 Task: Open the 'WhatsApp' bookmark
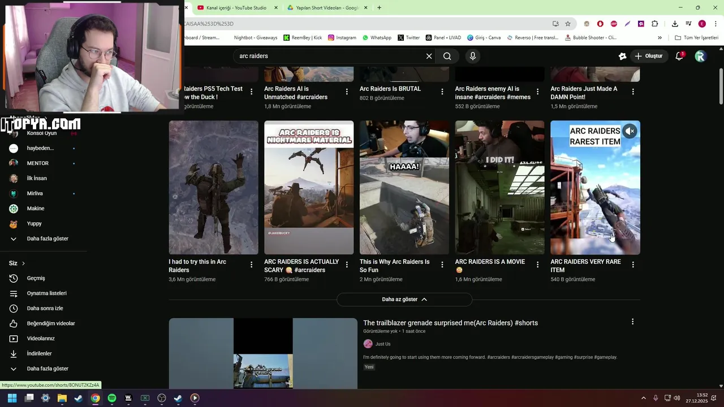point(377,38)
